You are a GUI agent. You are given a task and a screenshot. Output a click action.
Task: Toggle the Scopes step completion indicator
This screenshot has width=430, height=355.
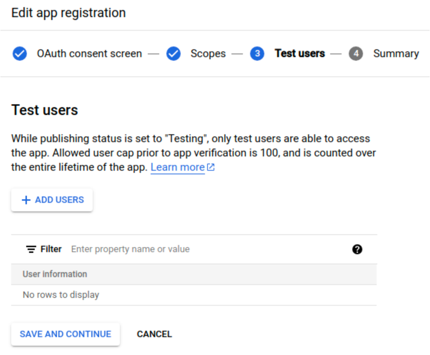[173, 53]
